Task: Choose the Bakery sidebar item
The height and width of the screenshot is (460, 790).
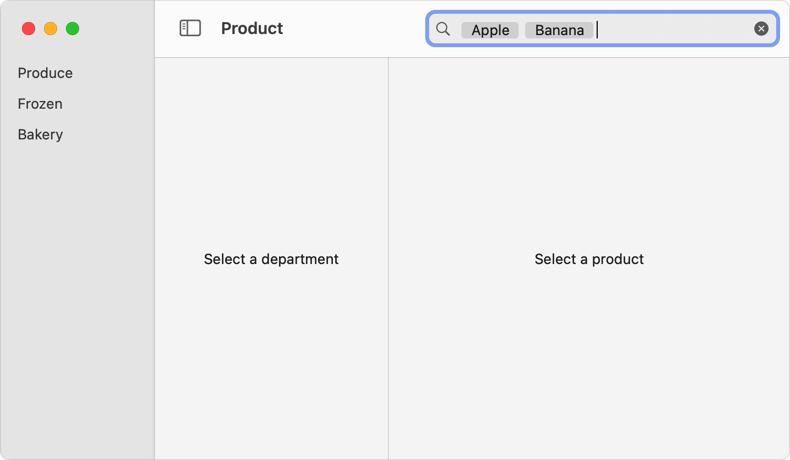Action: click(x=40, y=134)
